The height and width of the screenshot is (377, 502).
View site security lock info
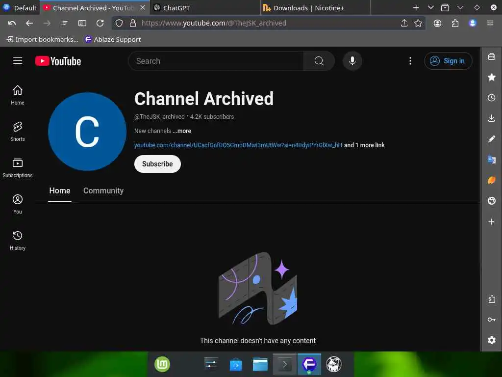132,23
